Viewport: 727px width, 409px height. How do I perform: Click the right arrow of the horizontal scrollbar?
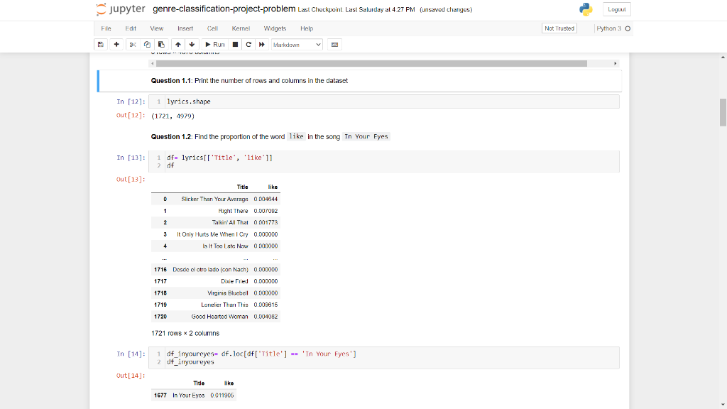coord(615,63)
